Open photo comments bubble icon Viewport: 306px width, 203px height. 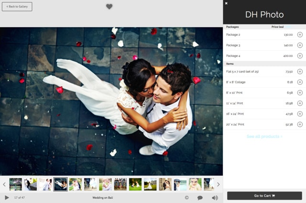[x=200, y=198]
